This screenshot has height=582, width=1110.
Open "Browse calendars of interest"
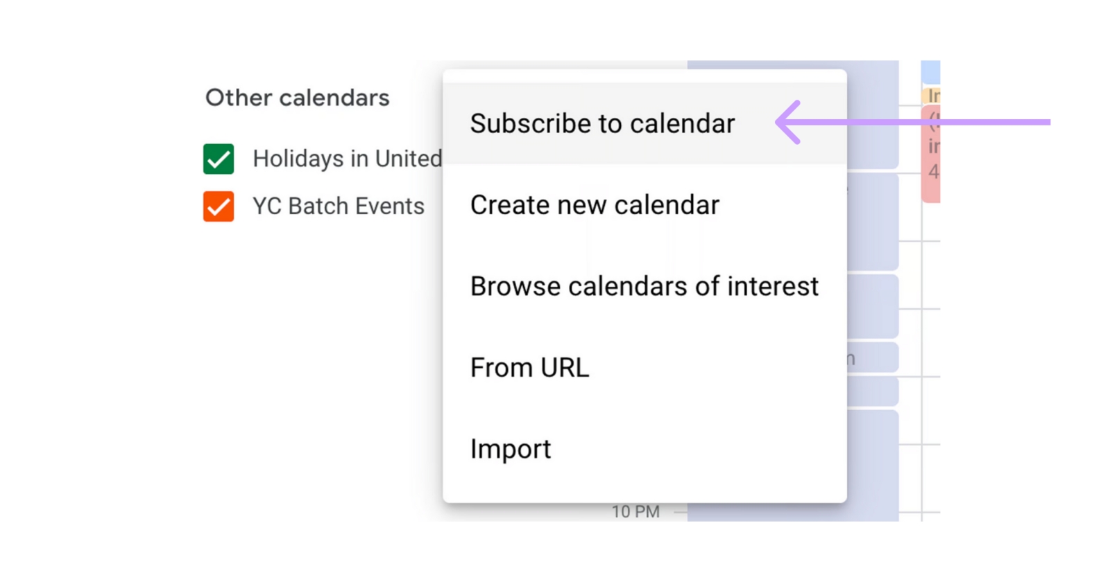[644, 286]
